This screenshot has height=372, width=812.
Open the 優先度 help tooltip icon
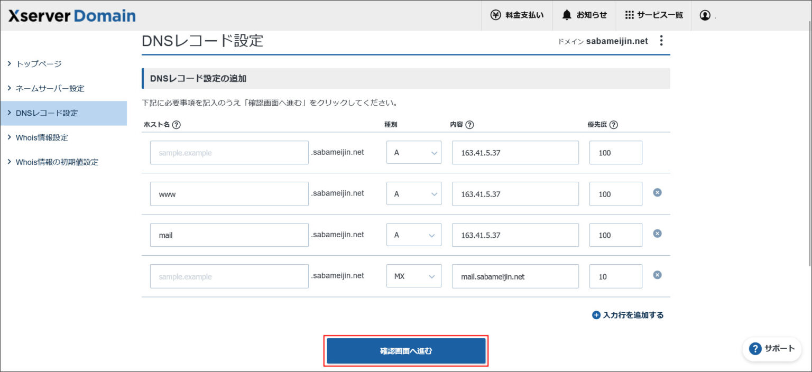point(615,125)
